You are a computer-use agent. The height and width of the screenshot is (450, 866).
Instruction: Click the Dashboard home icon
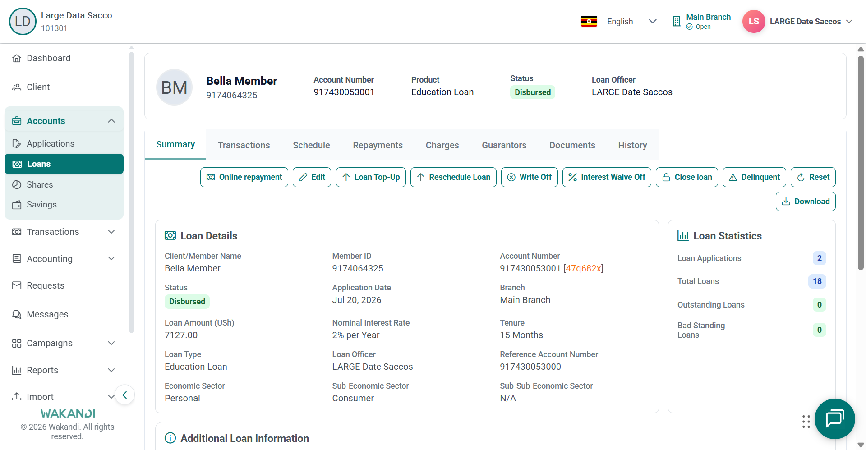point(17,58)
